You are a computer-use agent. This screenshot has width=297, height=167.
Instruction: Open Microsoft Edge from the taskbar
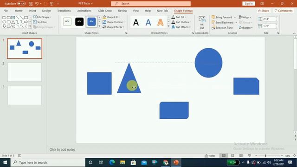click(112, 162)
